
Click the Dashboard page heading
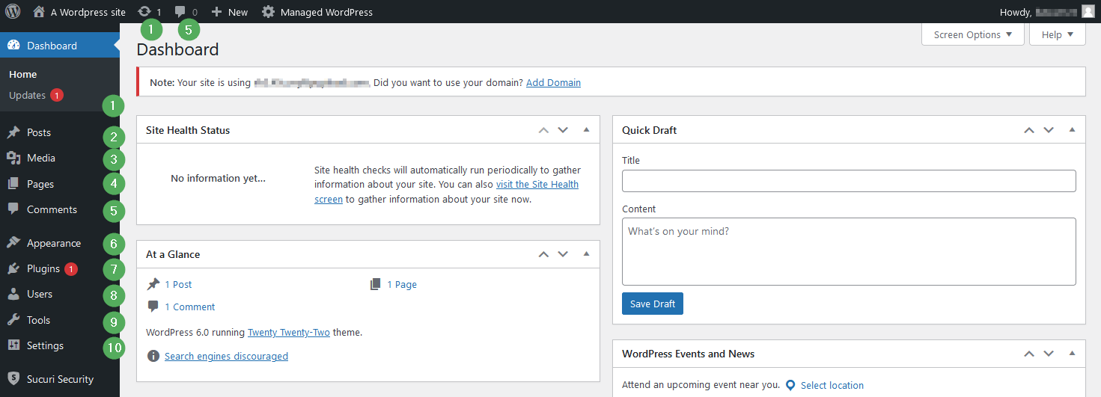tap(178, 49)
